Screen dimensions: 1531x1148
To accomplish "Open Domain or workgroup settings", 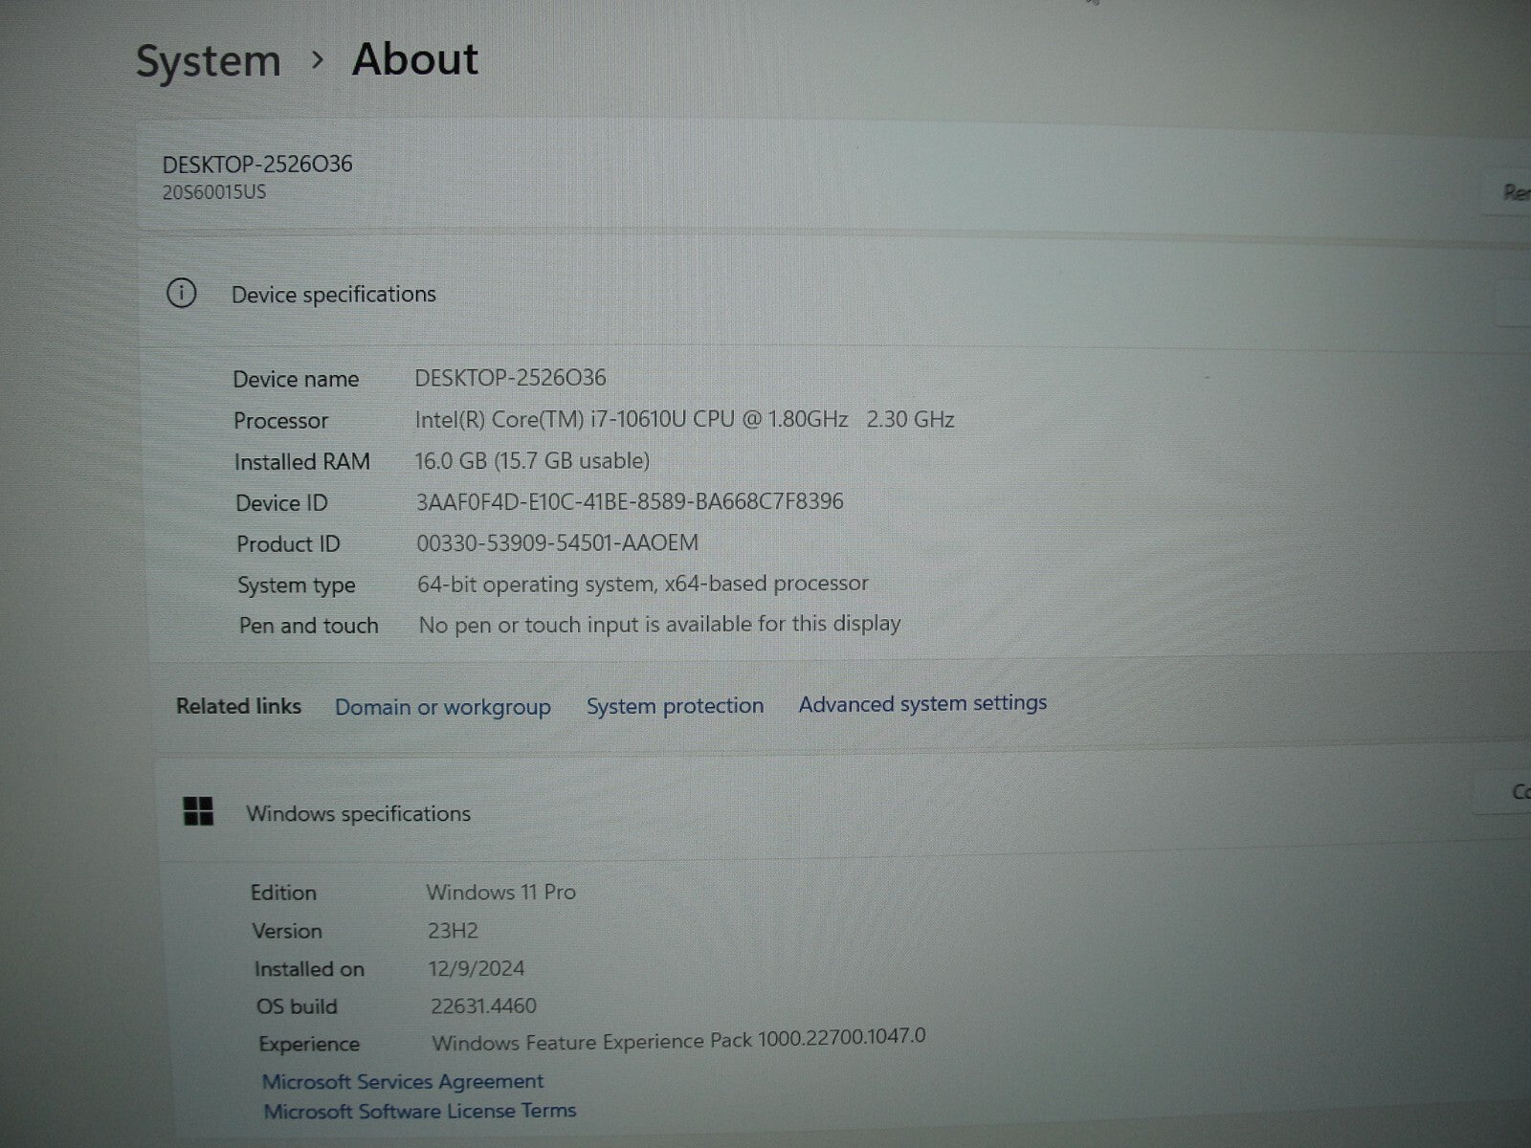I will click(442, 707).
